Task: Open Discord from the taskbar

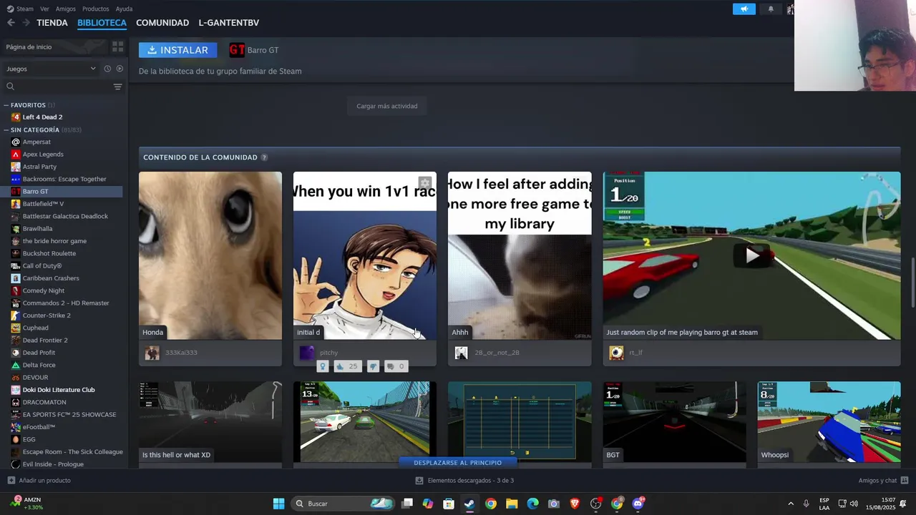Action: 638,504
